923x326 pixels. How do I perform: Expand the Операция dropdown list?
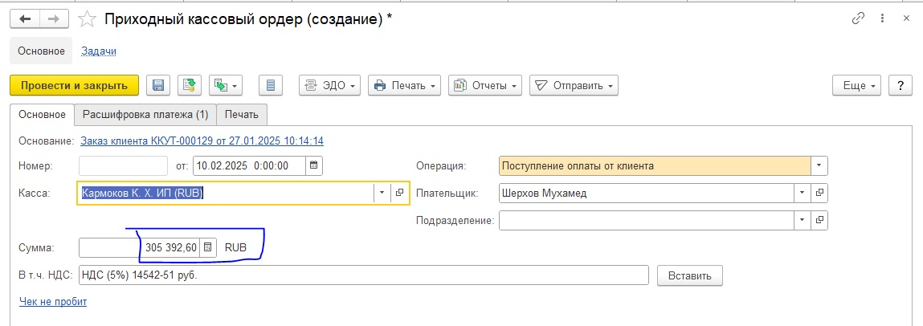[819, 165]
